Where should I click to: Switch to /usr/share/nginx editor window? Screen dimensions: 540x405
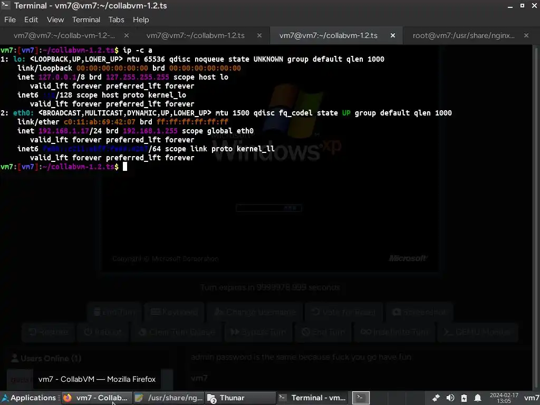click(x=169, y=398)
